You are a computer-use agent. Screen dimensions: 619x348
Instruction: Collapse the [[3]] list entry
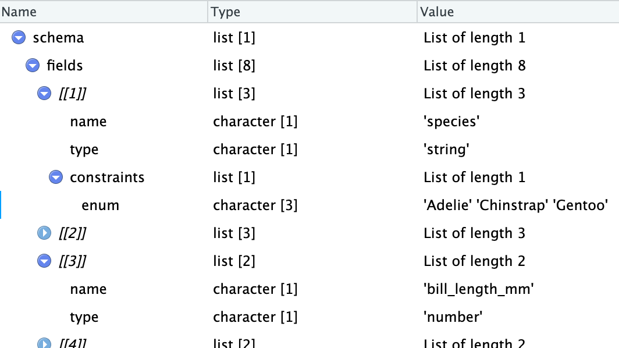(44, 261)
